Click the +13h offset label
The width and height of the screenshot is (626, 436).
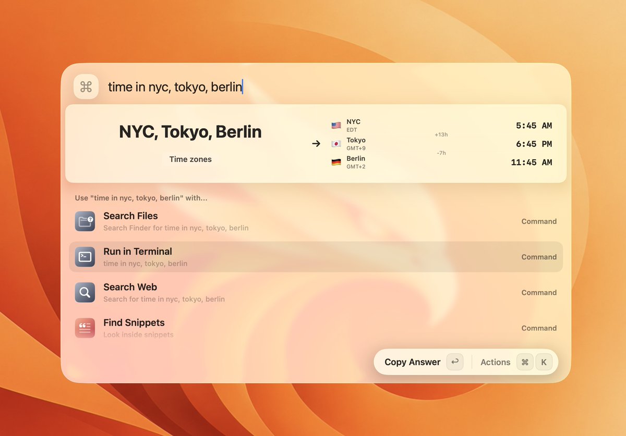(x=441, y=134)
